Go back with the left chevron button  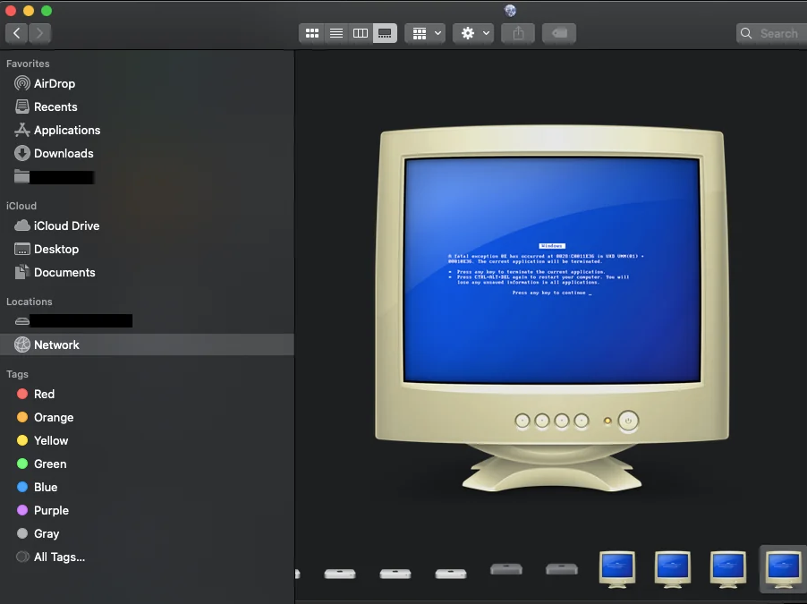[16, 33]
